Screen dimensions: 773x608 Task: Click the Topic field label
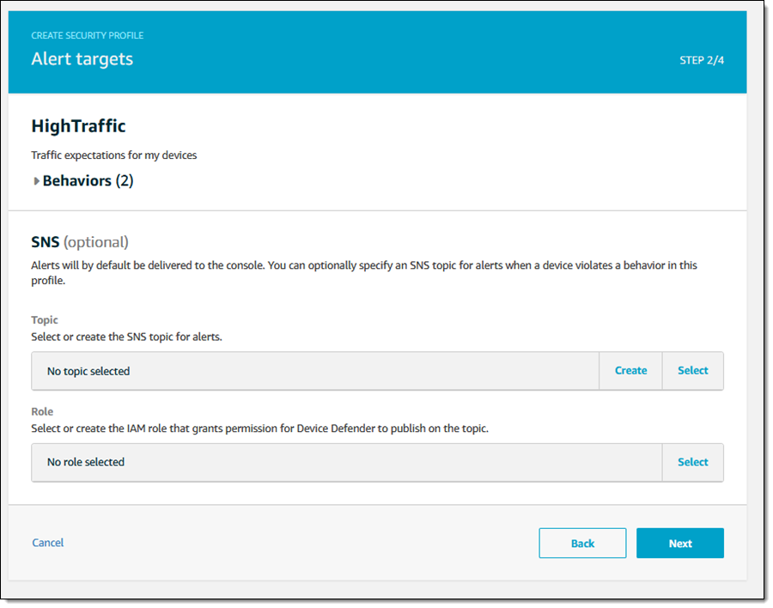pos(45,320)
